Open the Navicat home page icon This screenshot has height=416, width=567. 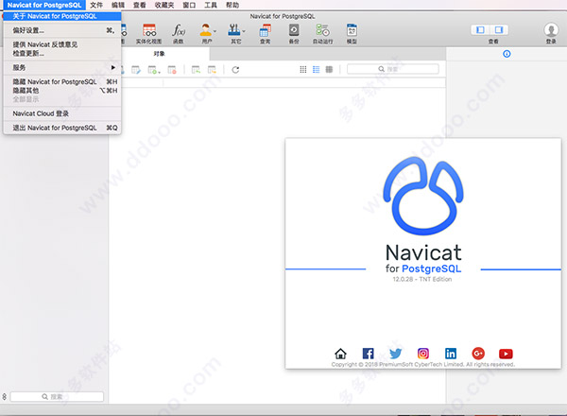coord(340,353)
